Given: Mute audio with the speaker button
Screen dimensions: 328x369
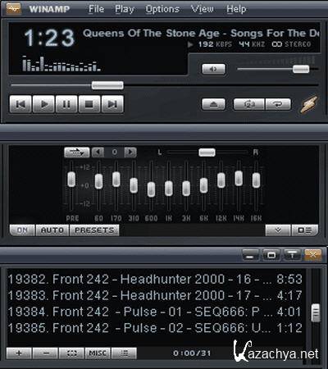Looking at the screenshot, I should point(213,69).
